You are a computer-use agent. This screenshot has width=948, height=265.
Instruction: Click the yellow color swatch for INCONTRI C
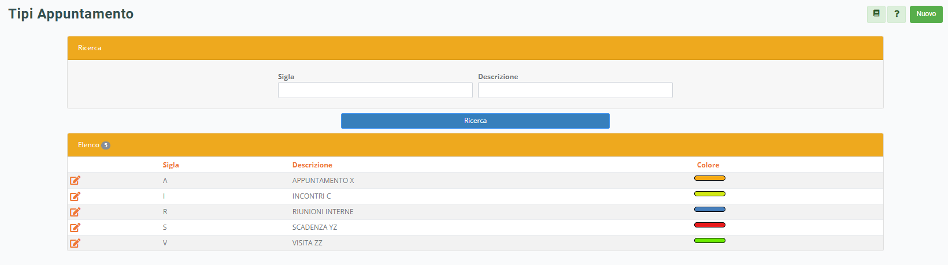click(709, 194)
